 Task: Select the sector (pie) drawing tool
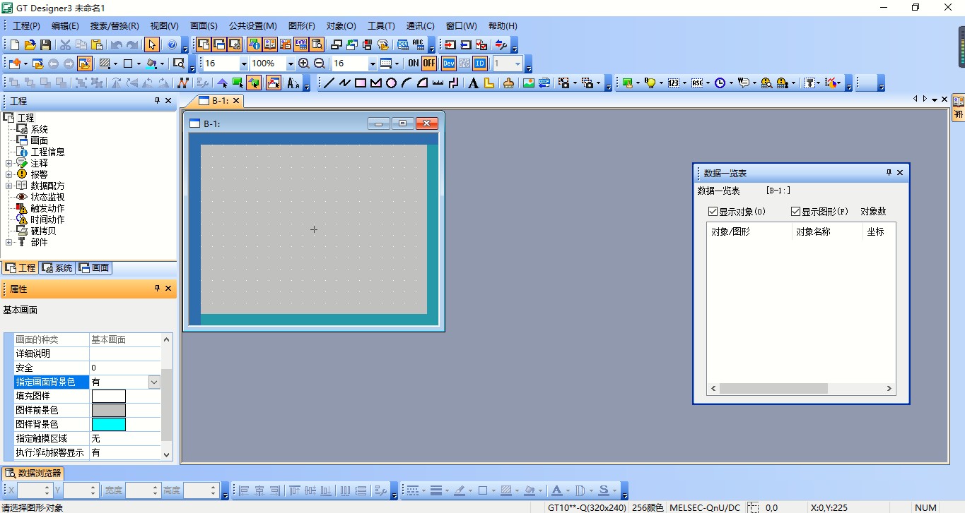[423, 83]
